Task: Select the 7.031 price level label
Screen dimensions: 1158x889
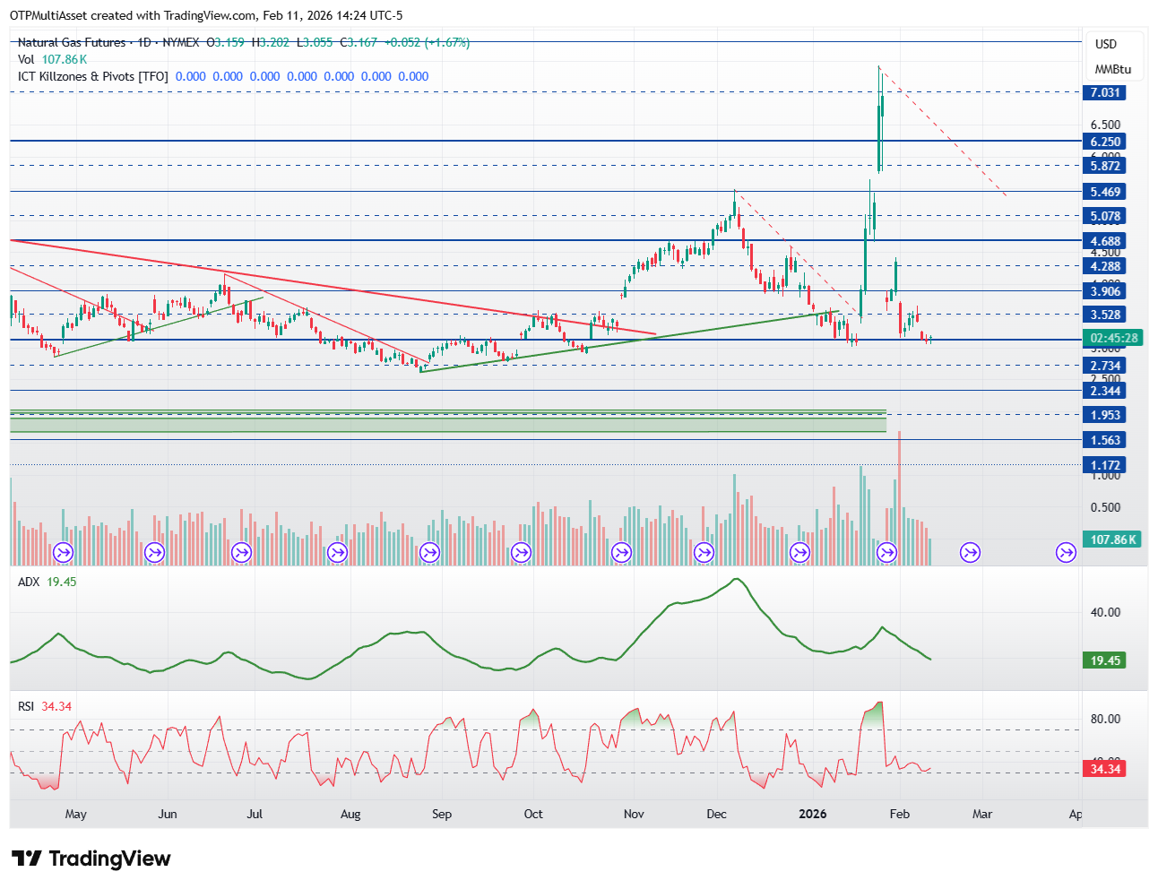Action: pos(1104,92)
